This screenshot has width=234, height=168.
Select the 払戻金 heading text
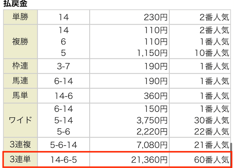coord(15,4)
